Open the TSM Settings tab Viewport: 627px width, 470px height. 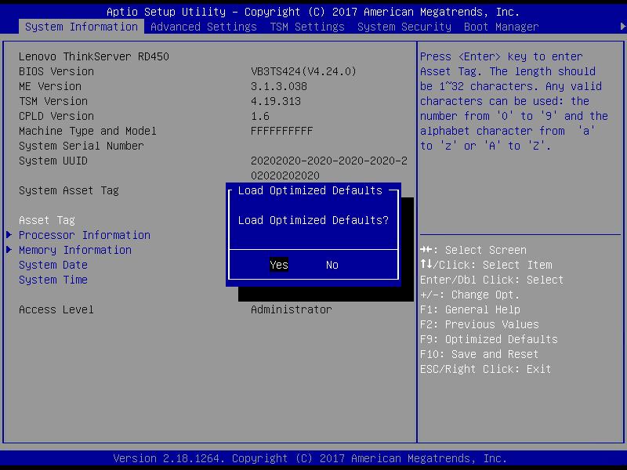(x=306, y=27)
